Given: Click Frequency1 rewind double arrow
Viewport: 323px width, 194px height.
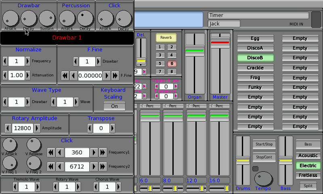Looking at the screenshot, I should pos(51,152).
